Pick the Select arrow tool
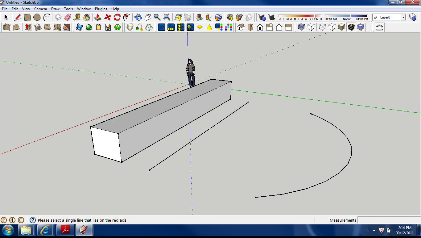 click(x=6, y=17)
